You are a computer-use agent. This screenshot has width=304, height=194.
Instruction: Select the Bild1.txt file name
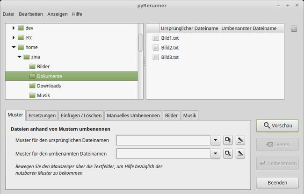pos(170,38)
